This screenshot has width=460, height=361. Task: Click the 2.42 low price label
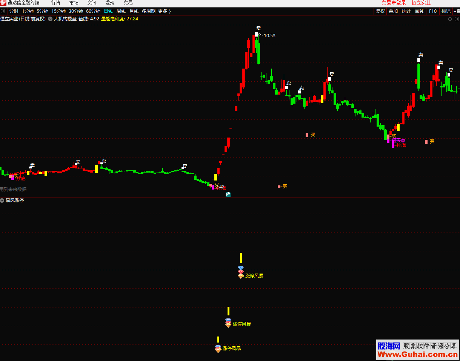(x=220, y=187)
